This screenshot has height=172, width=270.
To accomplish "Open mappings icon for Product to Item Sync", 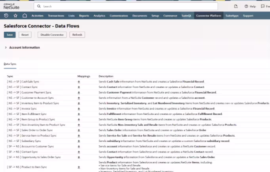I will tap(79, 167).
